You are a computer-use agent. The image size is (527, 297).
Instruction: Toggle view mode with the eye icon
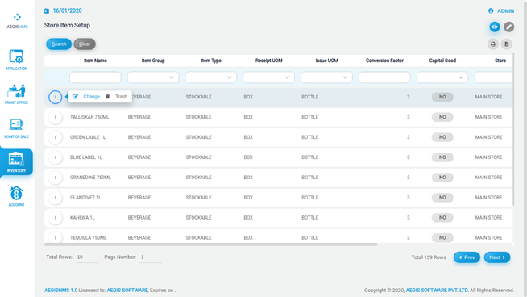click(495, 27)
